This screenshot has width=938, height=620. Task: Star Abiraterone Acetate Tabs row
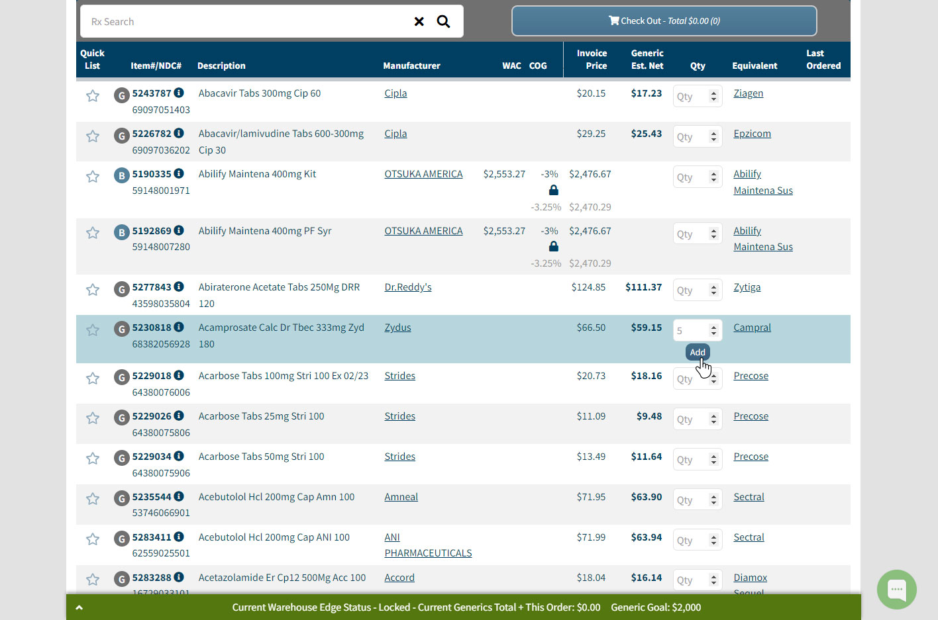(93, 290)
